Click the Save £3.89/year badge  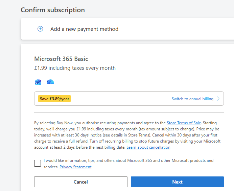click(54, 99)
